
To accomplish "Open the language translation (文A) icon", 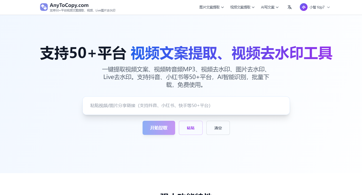I will tap(289, 7).
